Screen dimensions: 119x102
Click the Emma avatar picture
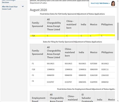pos(113,3)
